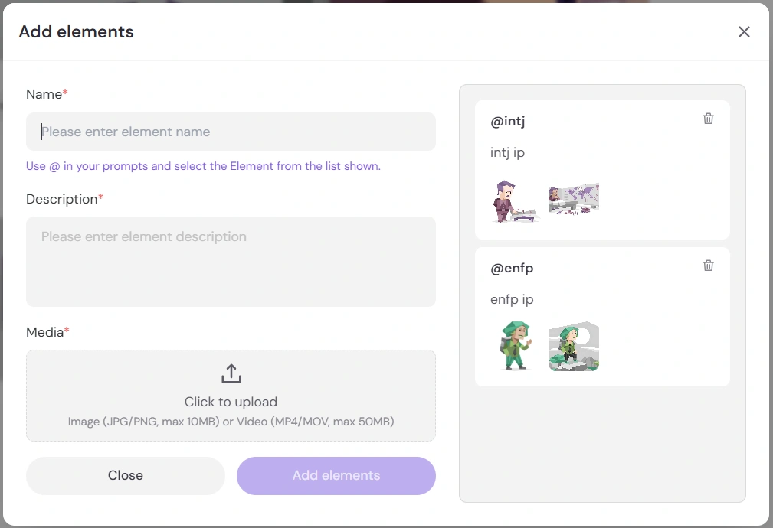Close the Add elements dialog with X
The image size is (773, 528).
(744, 31)
